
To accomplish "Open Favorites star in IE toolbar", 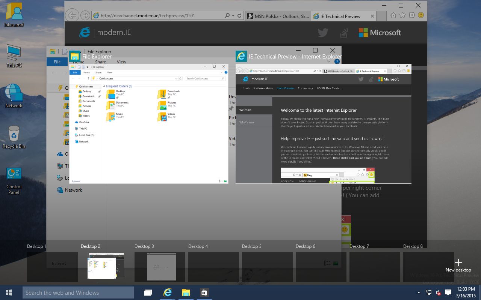I will 403,15.
